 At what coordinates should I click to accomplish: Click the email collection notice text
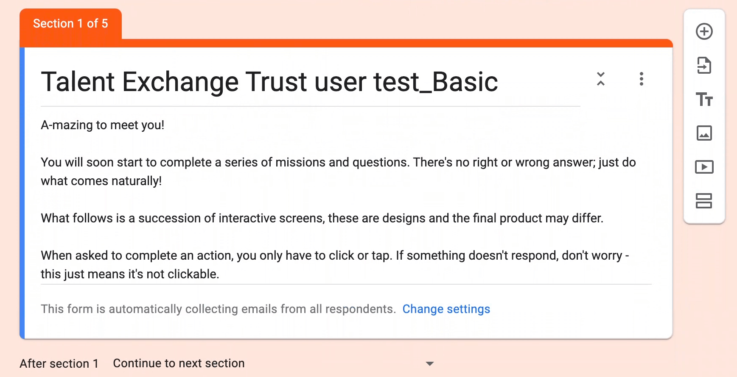tap(218, 309)
